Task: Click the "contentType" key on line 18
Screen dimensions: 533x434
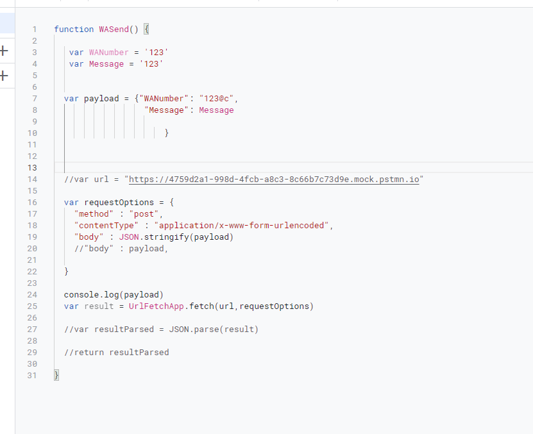Action: click(106, 226)
